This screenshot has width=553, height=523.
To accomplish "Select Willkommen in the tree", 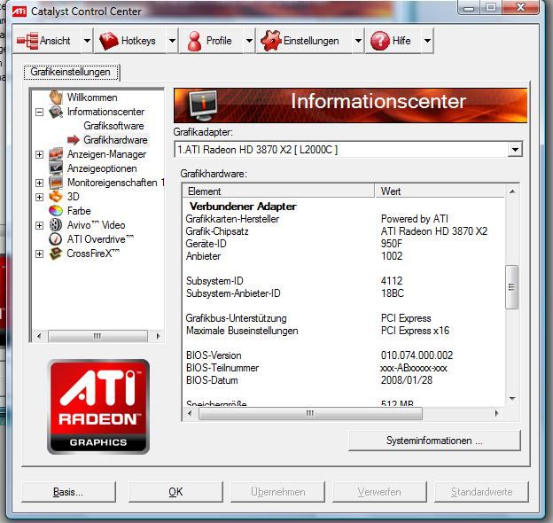I will (92, 98).
